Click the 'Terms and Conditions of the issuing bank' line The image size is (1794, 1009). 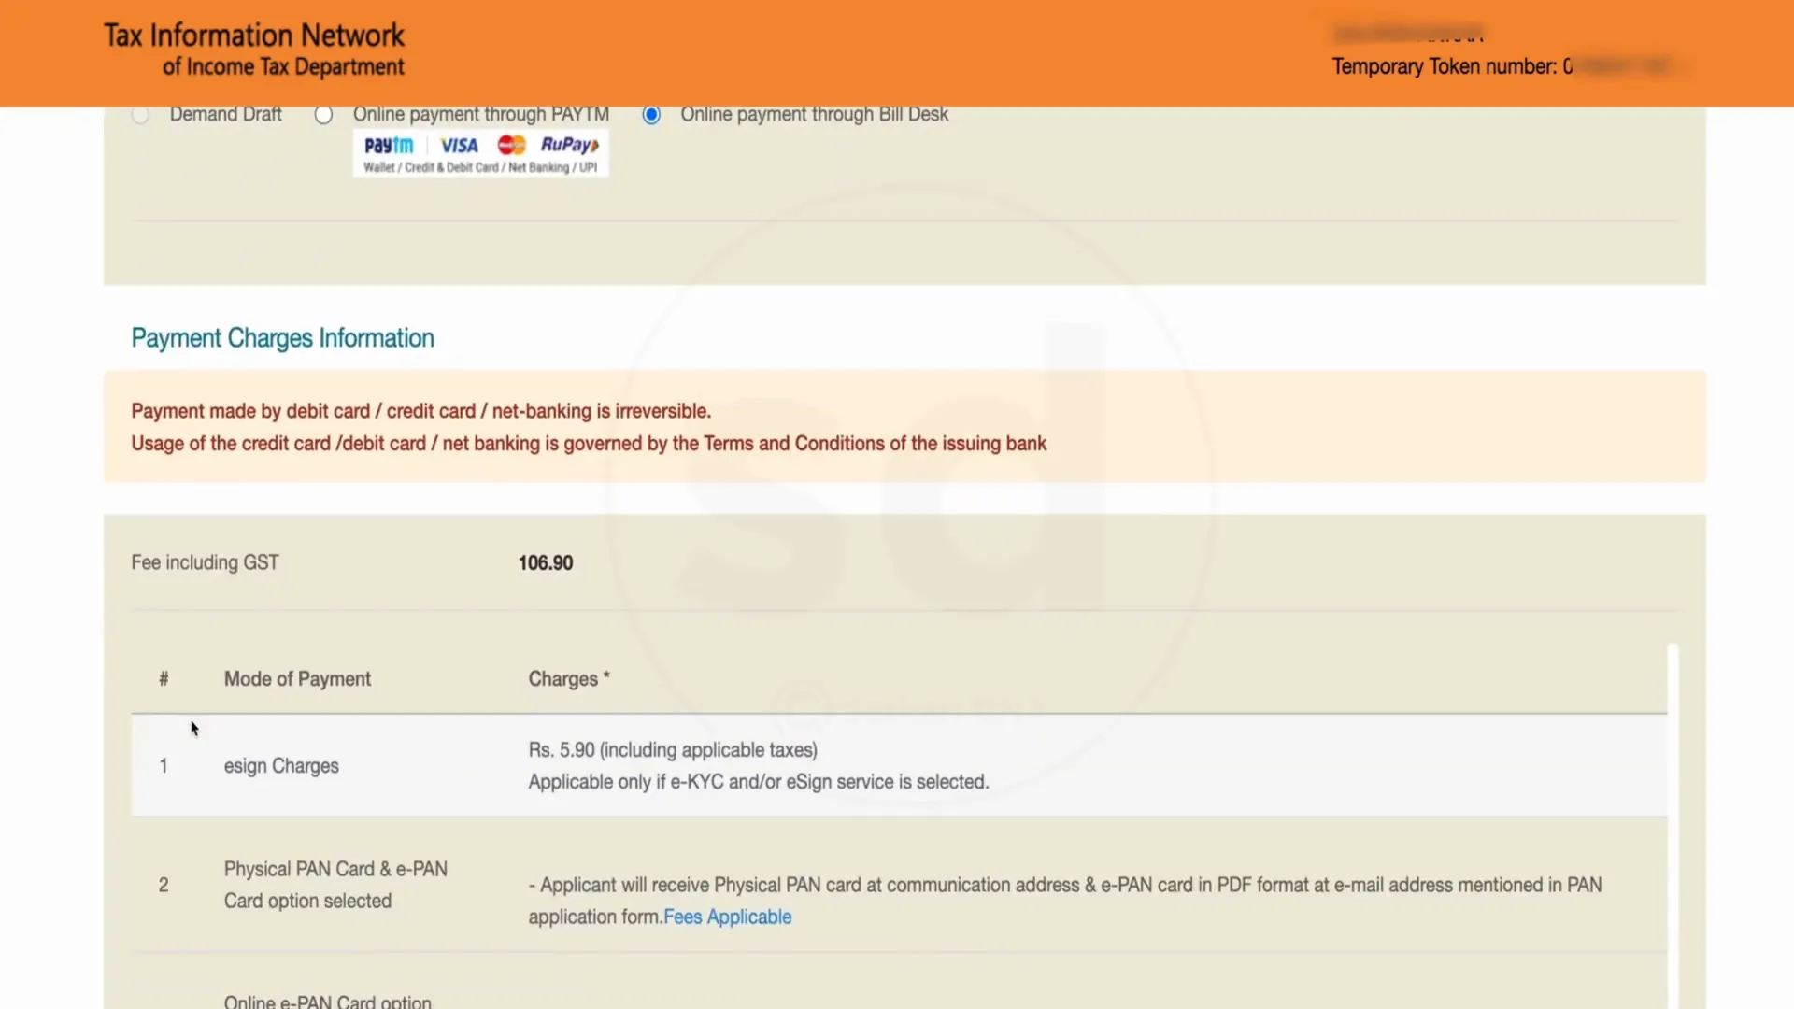(x=589, y=444)
